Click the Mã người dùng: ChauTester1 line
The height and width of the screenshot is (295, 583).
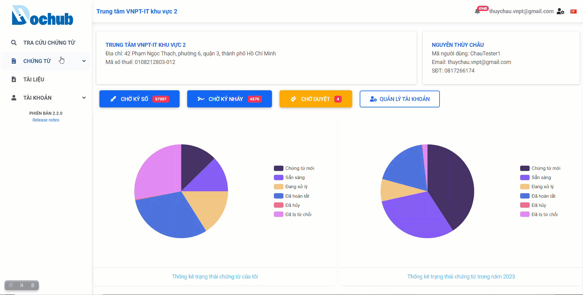(466, 54)
